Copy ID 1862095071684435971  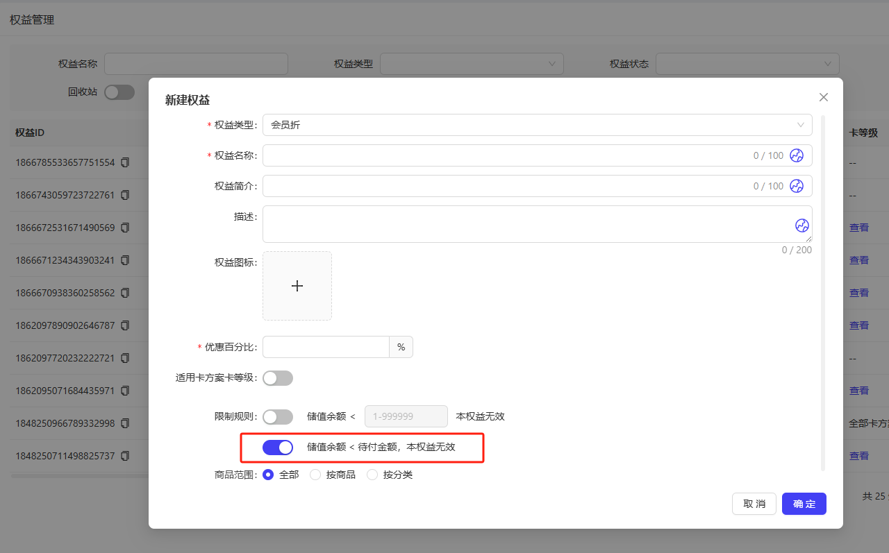click(125, 391)
